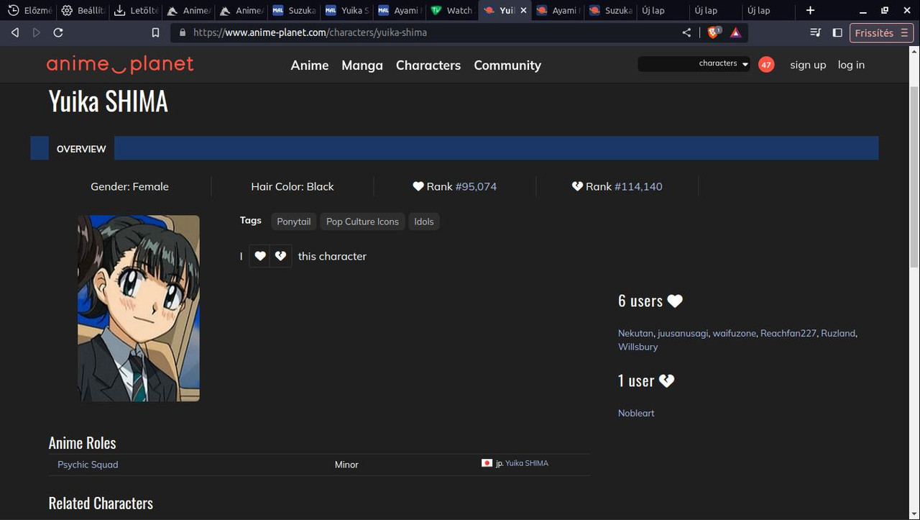The image size is (920, 520).
Task: Go back with the browser back arrow
Action: pos(15,32)
